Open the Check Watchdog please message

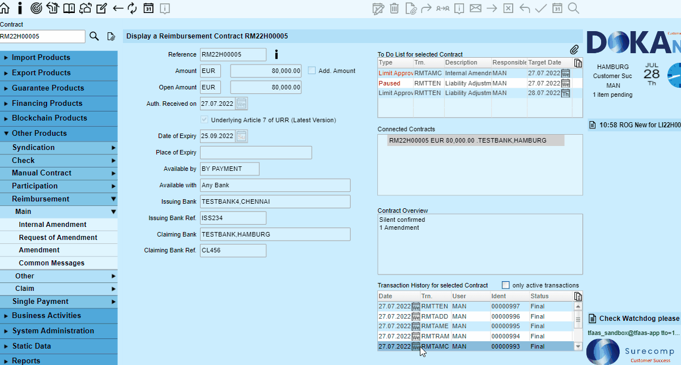click(634, 319)
